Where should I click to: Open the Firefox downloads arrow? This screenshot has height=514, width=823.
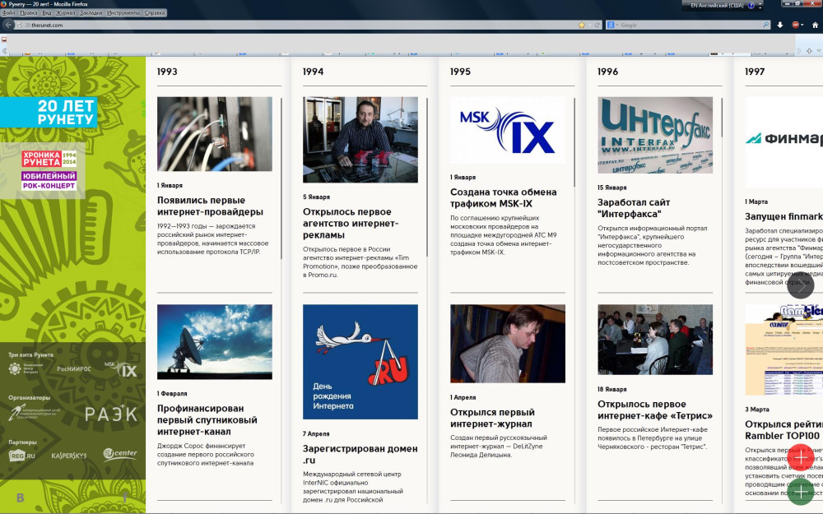click(x=779, y=25)
